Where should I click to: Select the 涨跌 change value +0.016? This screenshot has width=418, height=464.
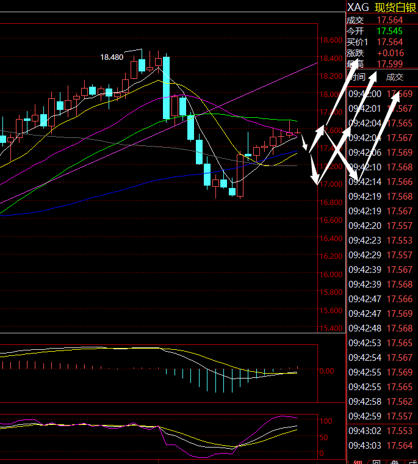point(389,53)
